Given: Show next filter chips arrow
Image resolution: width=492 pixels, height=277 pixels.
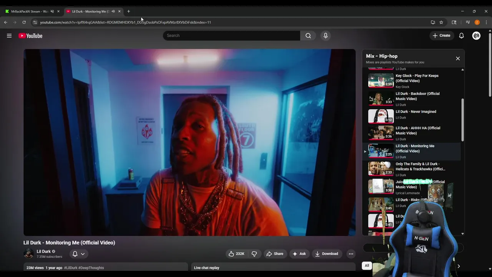Looking at the screenshot, I should click(458, 266).
